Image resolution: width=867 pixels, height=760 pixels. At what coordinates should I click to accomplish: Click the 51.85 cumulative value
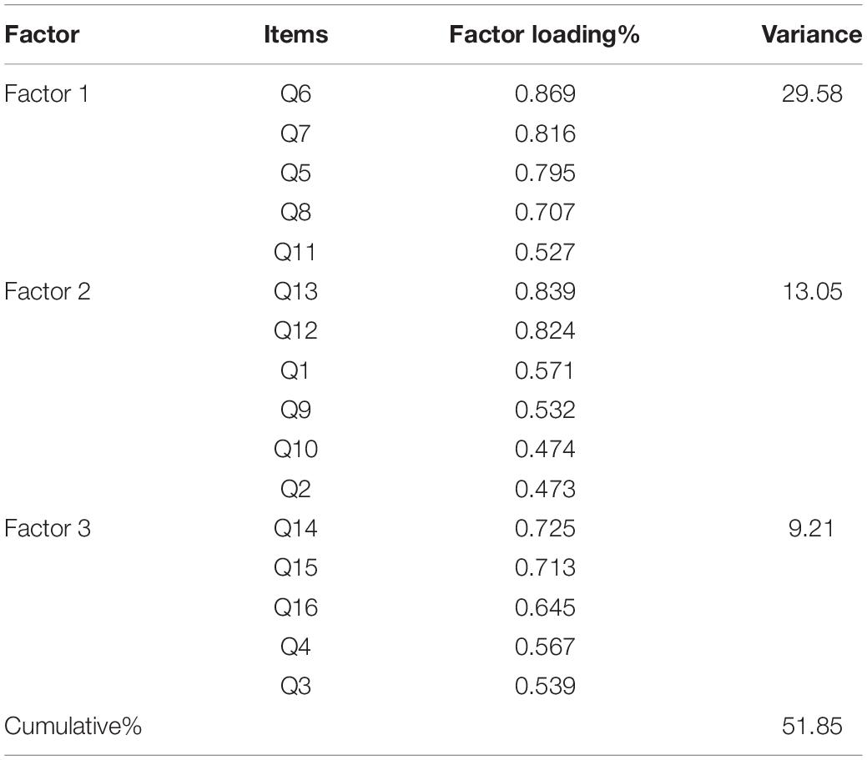812,726
